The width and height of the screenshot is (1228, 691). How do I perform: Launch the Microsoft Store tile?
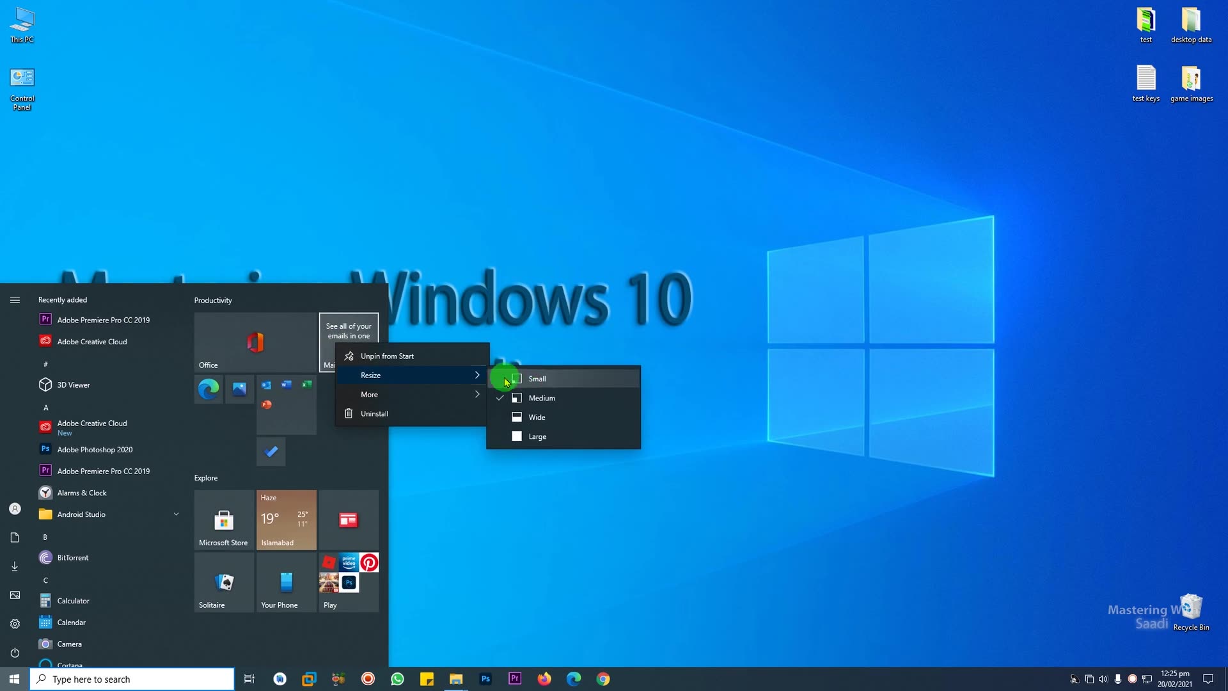[x=223, y=520]
